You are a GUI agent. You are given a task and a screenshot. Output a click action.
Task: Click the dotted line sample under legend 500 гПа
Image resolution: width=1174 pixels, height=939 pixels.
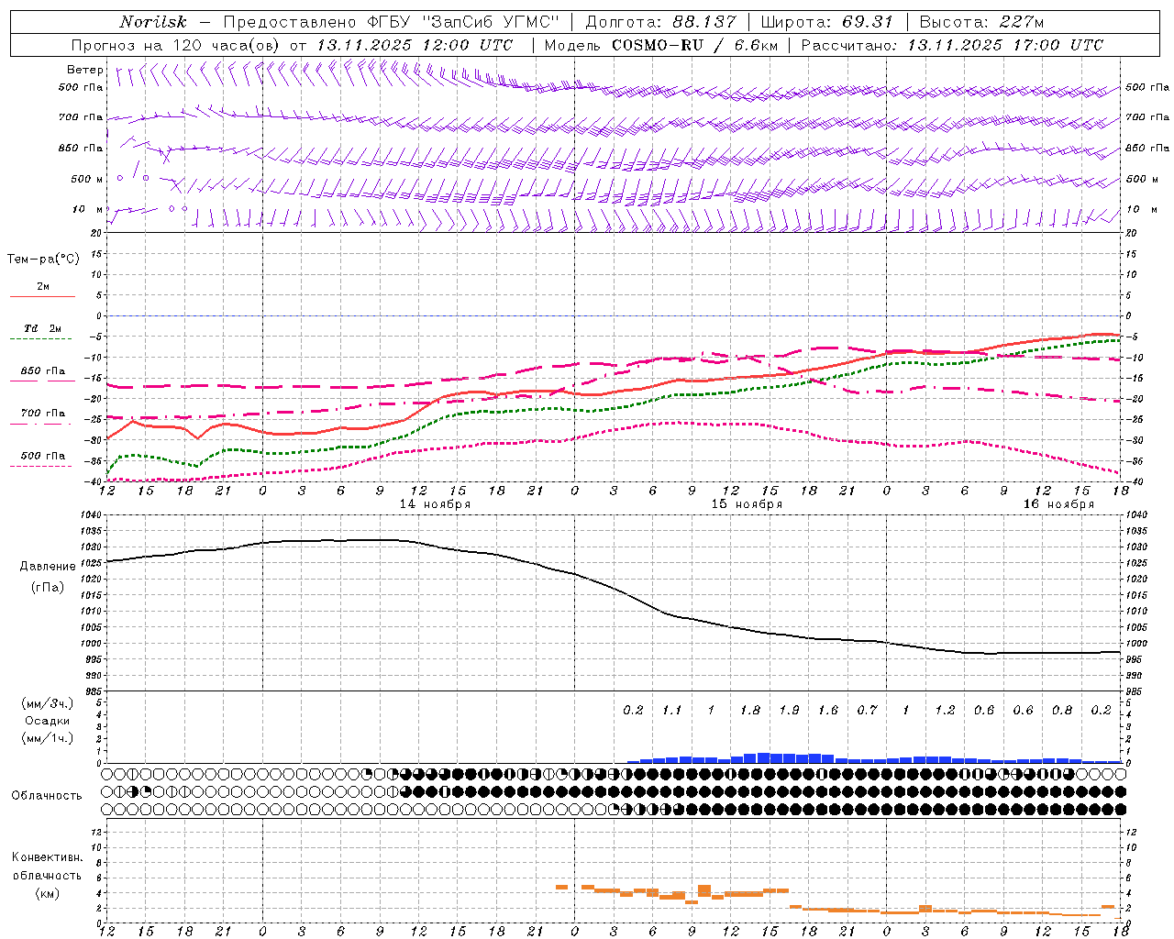42,467
